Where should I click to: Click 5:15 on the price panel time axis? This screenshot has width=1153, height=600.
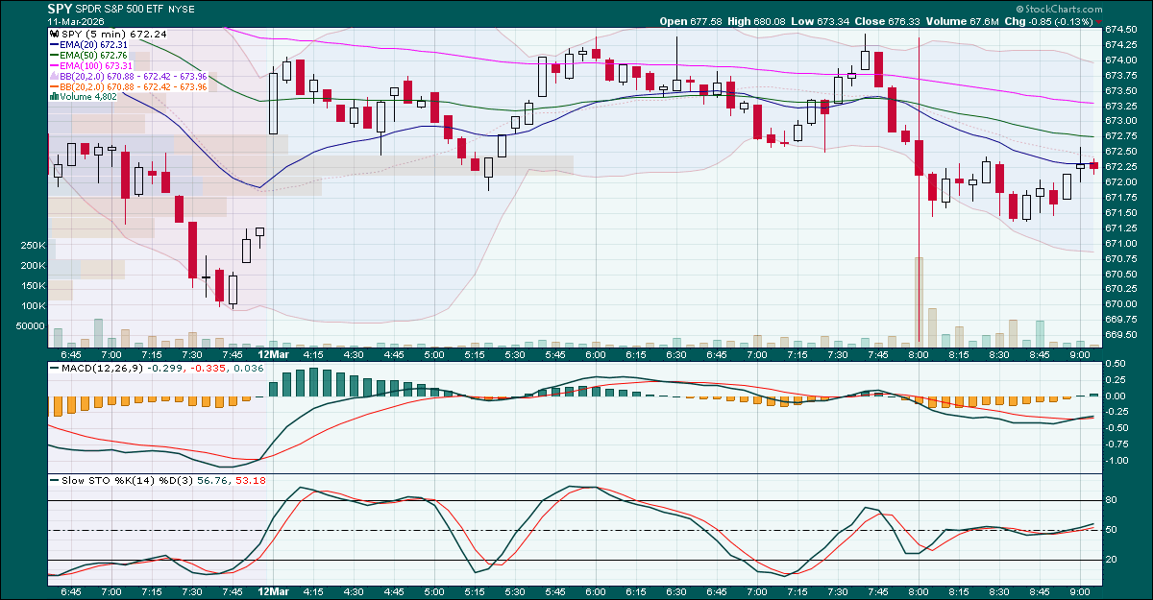pyautogui.click(x=475, y=353)
